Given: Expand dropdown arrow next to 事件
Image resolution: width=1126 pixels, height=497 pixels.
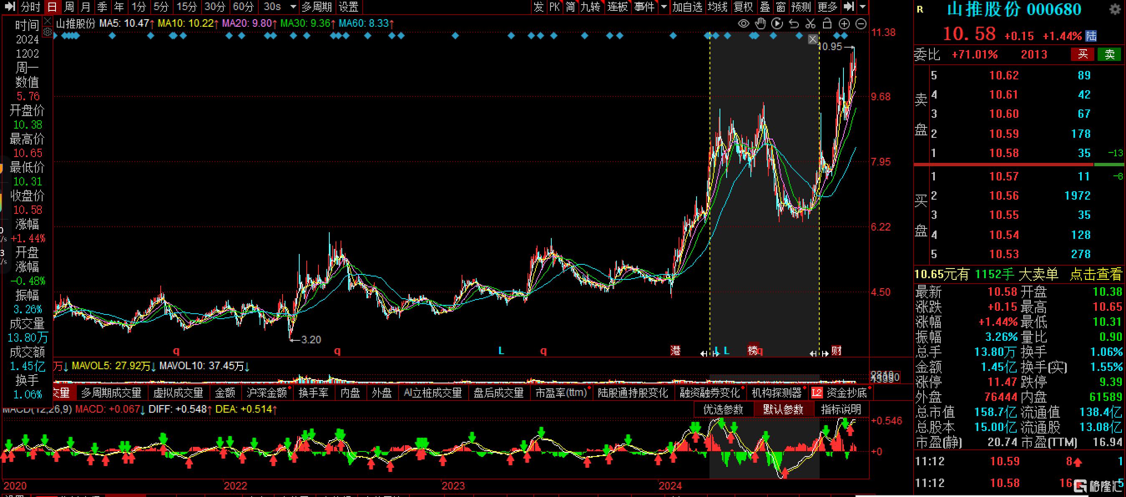Looking at the screenshot, I should 664,7.
